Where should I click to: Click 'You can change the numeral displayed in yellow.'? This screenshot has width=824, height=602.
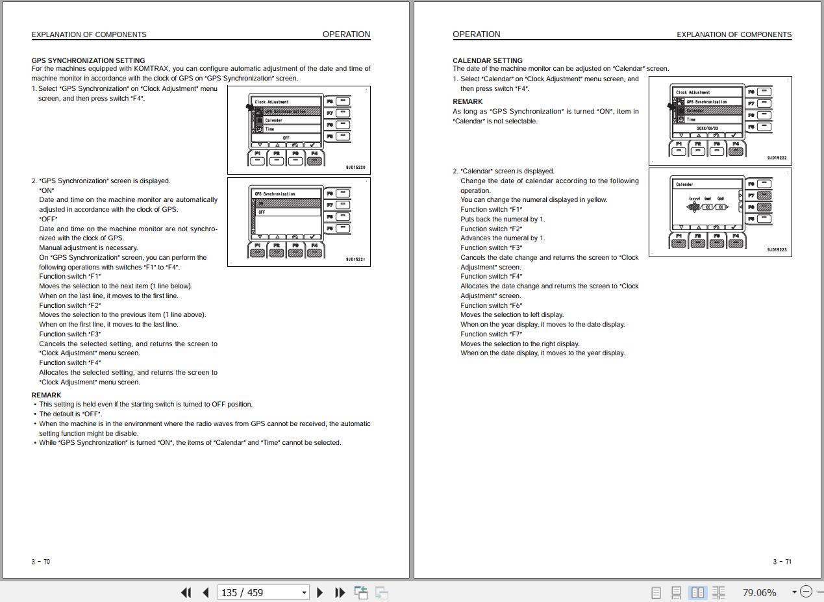[x=534, y=200]
